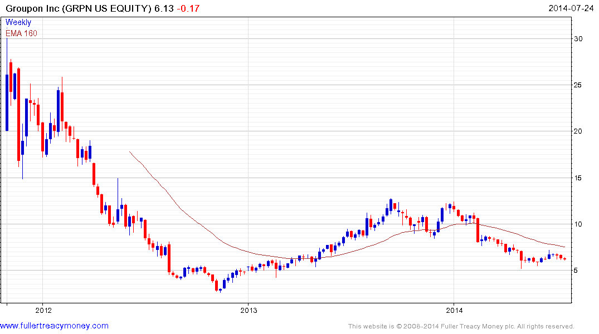Click the 25 price axis label
This screenshot has width=599, height=334.
578,85
